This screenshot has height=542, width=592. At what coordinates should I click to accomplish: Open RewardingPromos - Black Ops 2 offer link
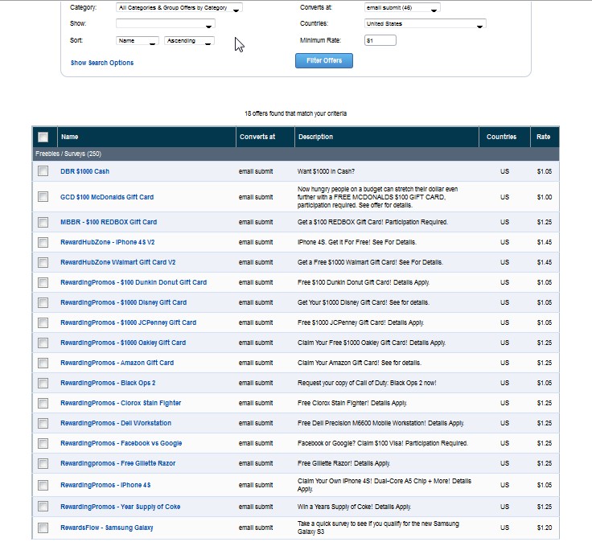108,383
